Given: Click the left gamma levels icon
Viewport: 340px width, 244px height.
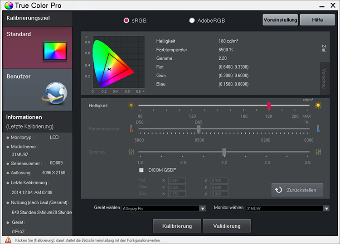Looking at the screenshot, I should [131, 152].
